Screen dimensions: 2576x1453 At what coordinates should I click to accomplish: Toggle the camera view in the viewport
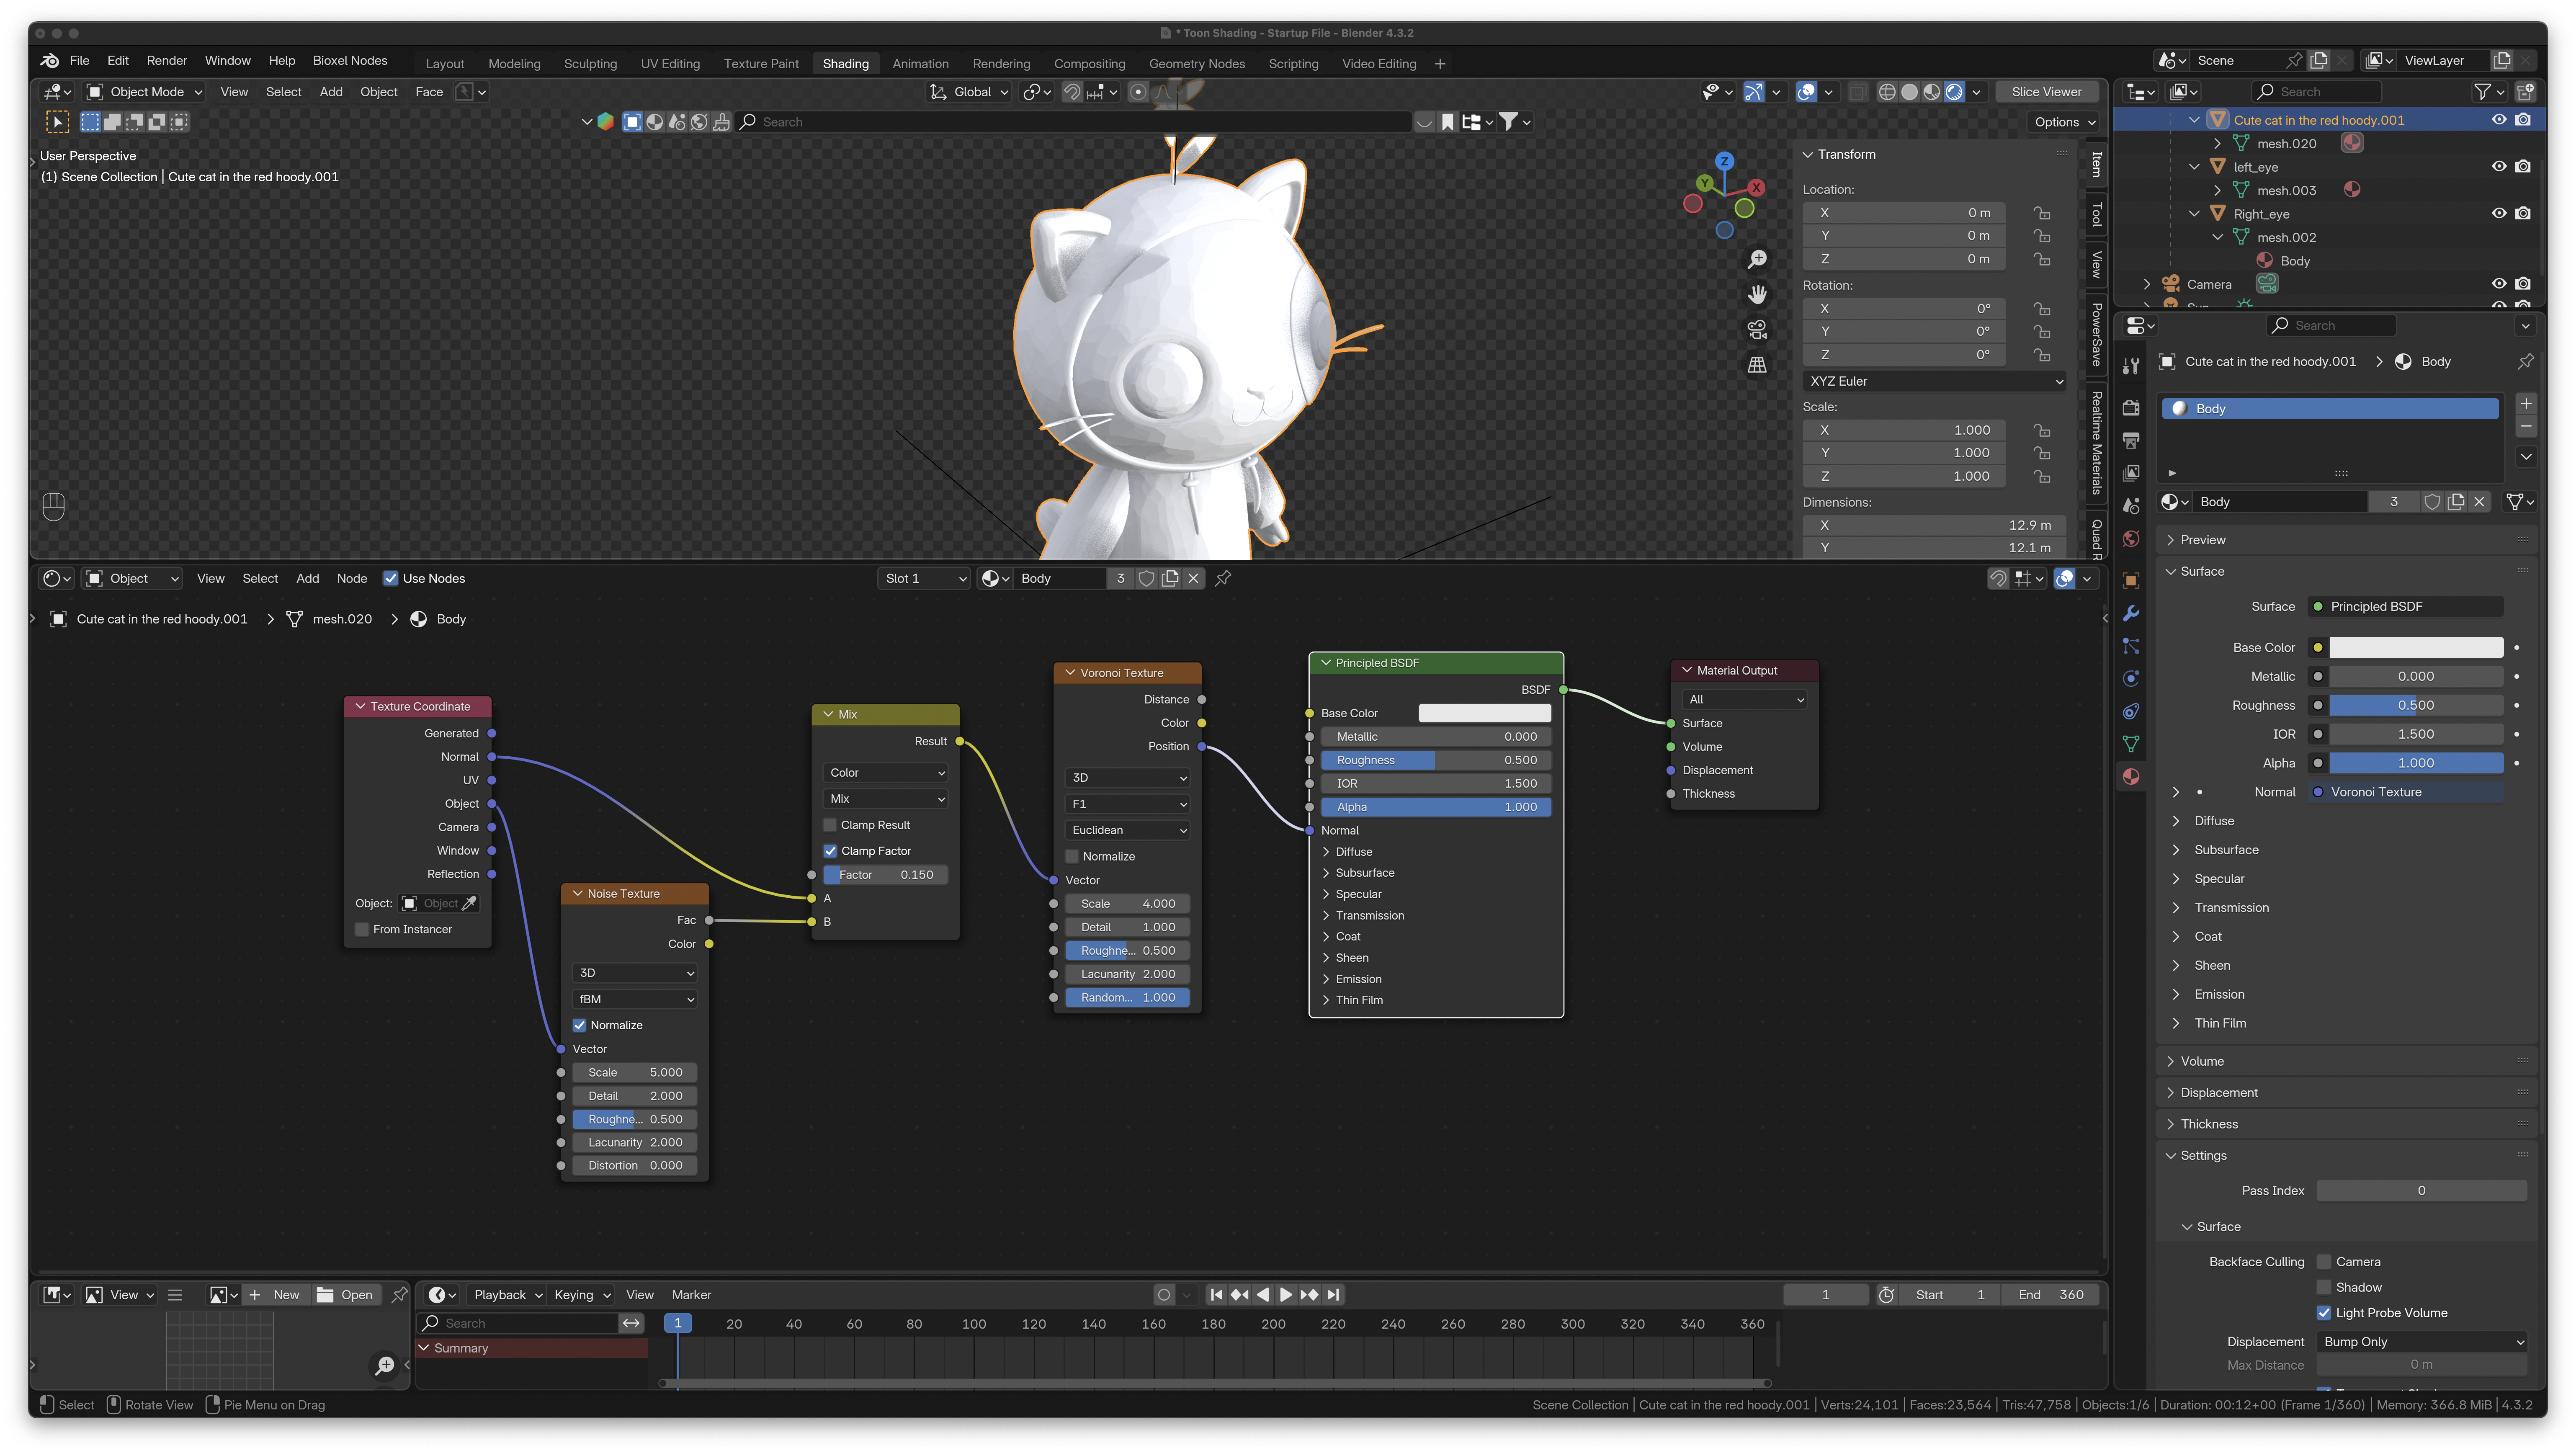[1757, 330]
